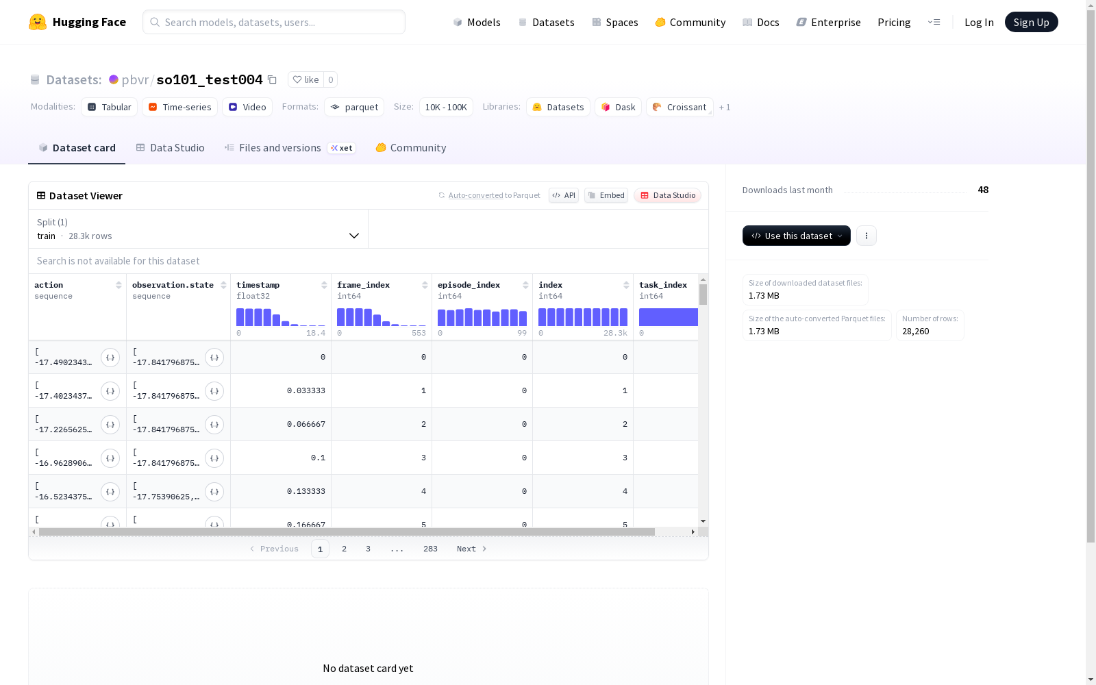Sort by the frame_index column
The image size is (1096, 685).
[x=425, y=285]
